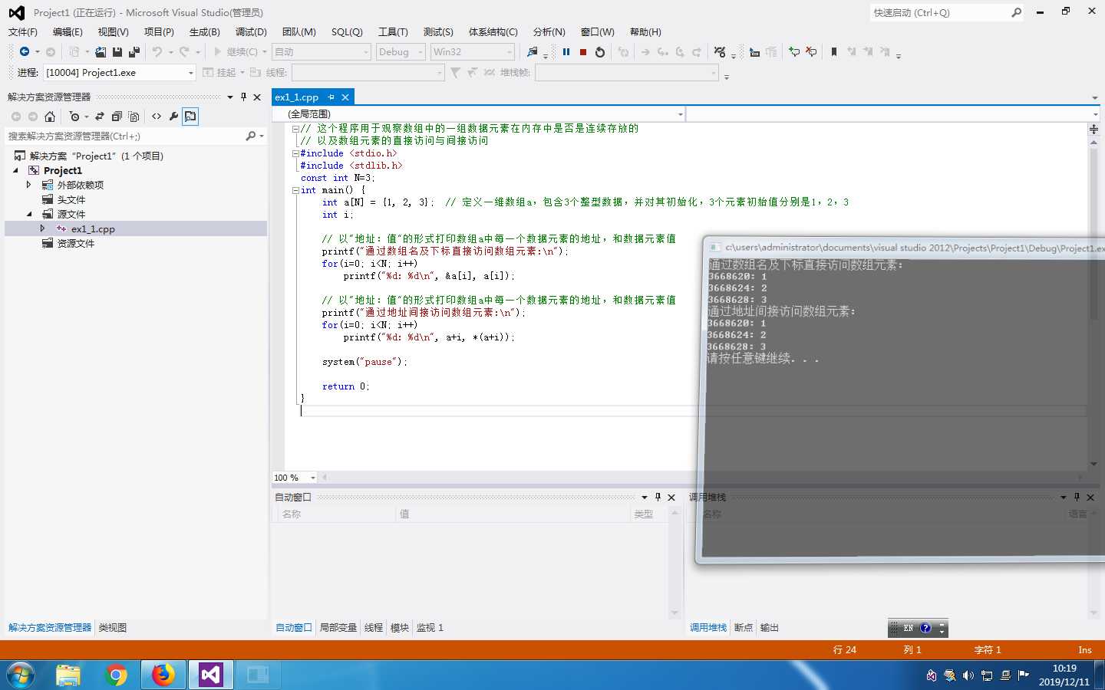Restart debugging with circular arrow icon

600,52
